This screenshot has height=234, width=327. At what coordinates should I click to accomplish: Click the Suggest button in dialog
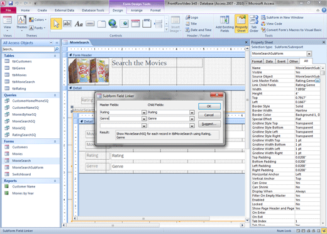[209, 124]
